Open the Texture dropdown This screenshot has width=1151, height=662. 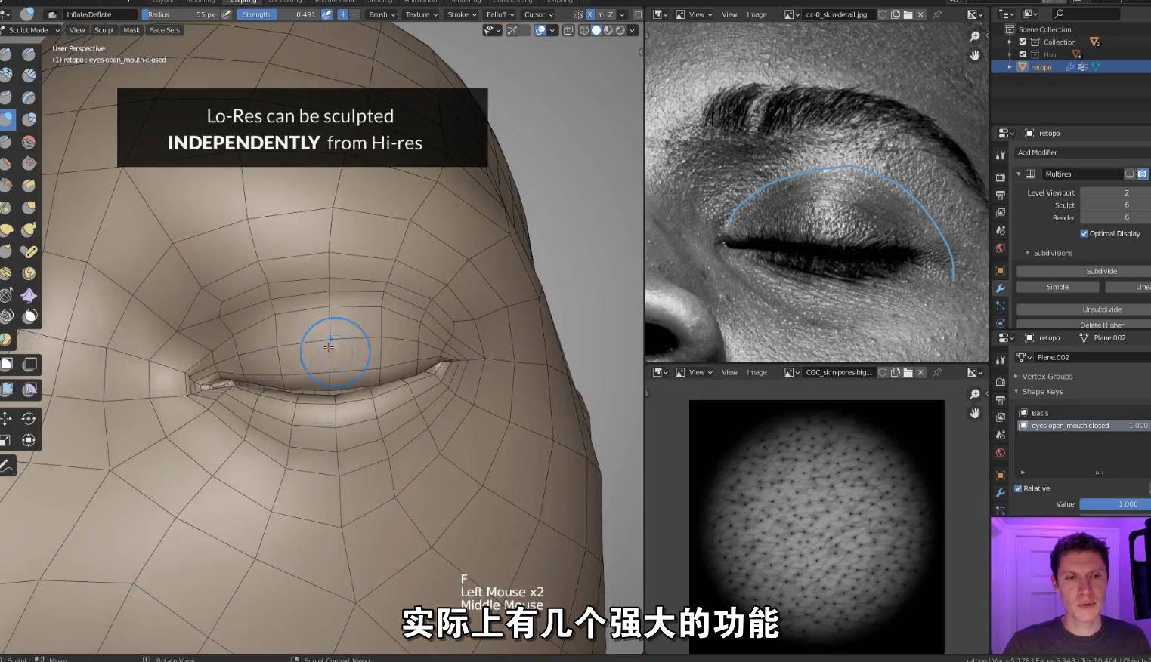pyautogui.click(x=422, y=14)
